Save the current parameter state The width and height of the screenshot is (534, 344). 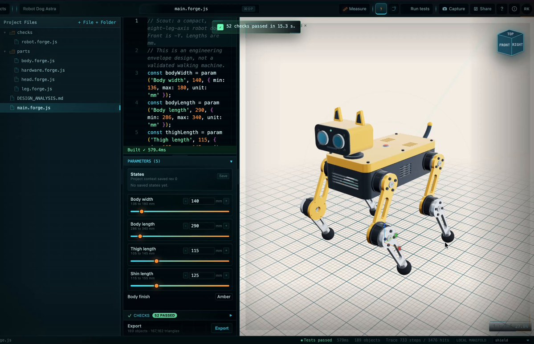[x=223, y=176]
